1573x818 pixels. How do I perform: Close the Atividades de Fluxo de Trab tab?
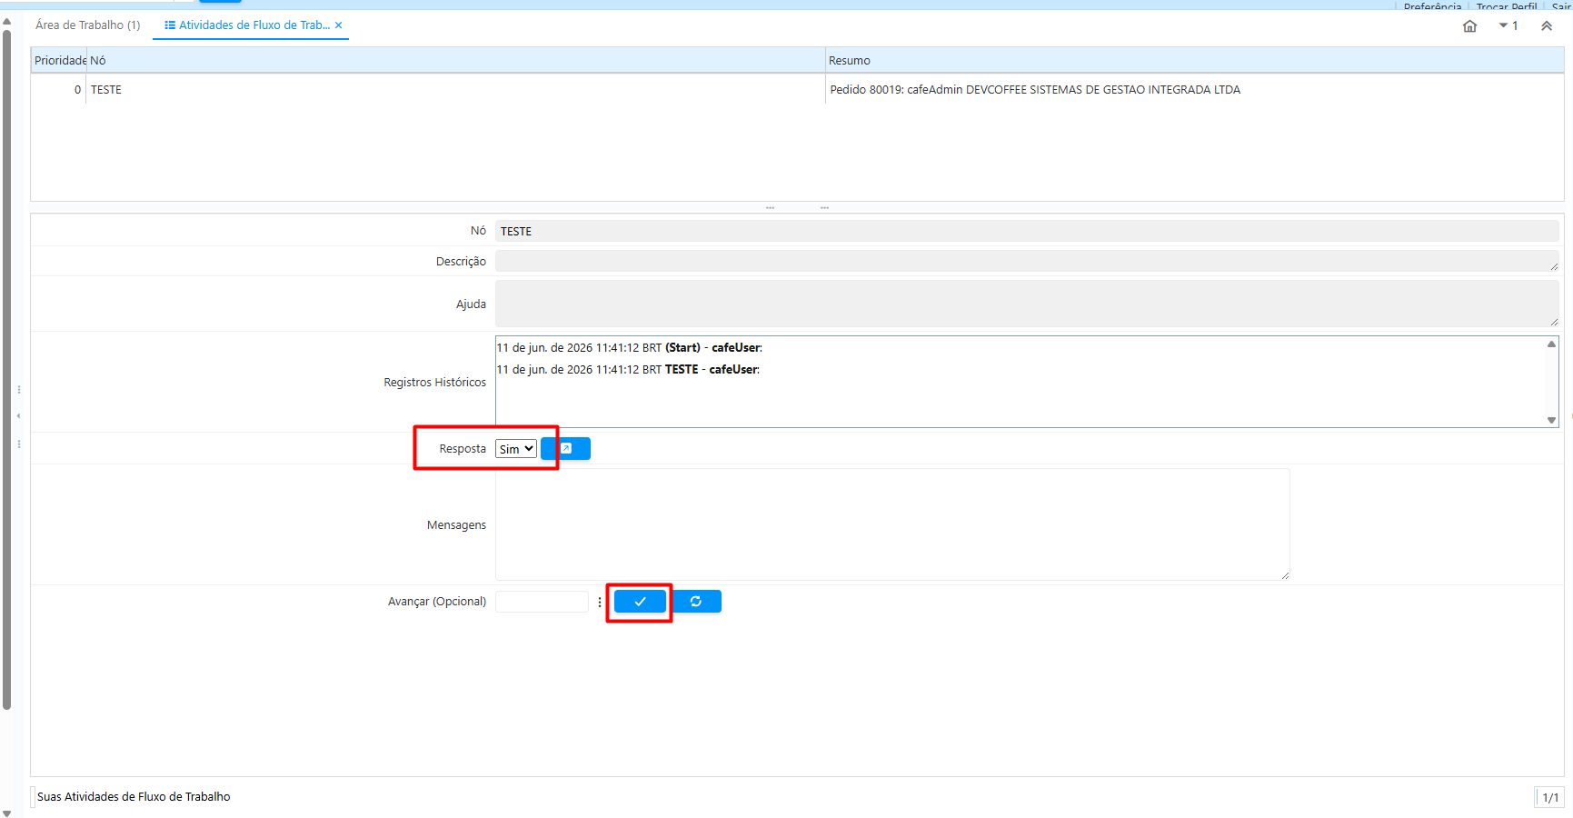(x=338, y=25)
